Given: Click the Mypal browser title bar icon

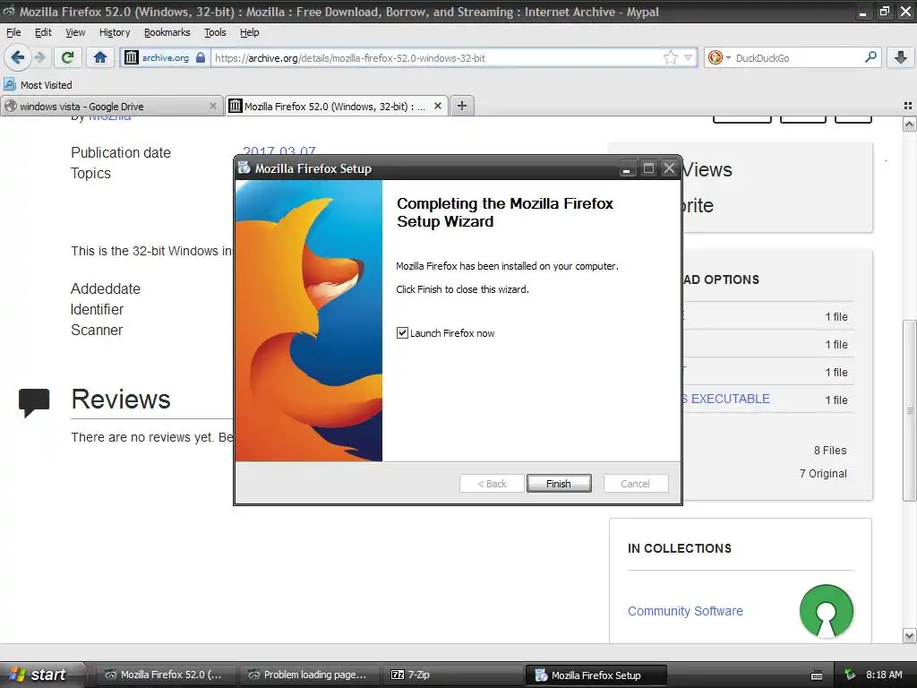Looking at the screenshot, I should pos(9,11).
